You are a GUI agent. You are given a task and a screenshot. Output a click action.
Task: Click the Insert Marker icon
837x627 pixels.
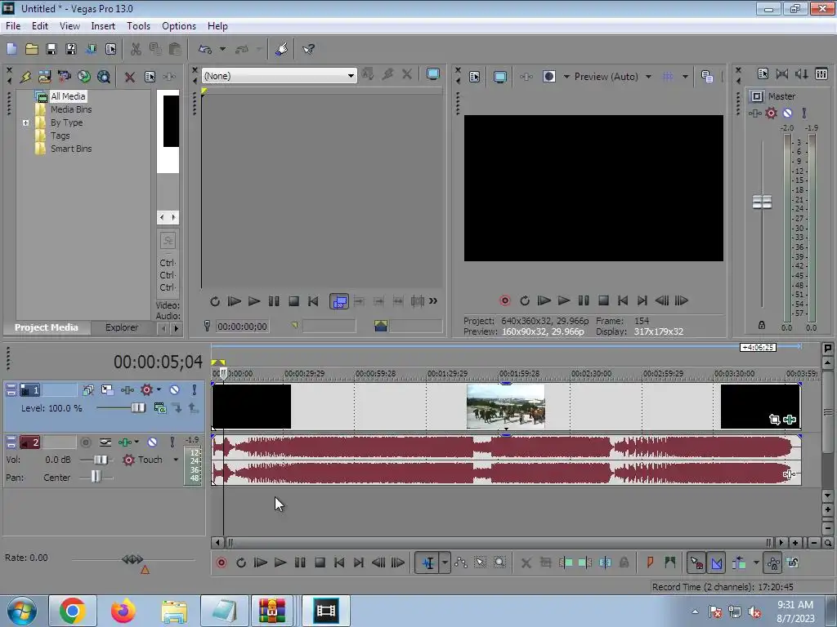click(650, 563)
